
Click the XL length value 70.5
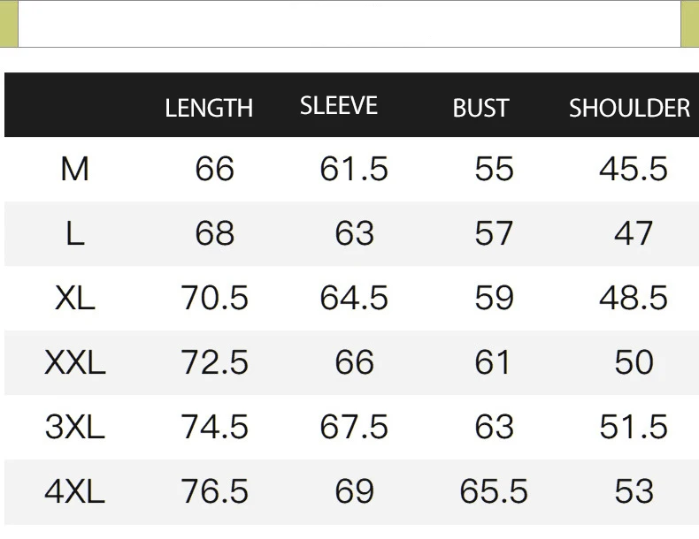[214, 298]
